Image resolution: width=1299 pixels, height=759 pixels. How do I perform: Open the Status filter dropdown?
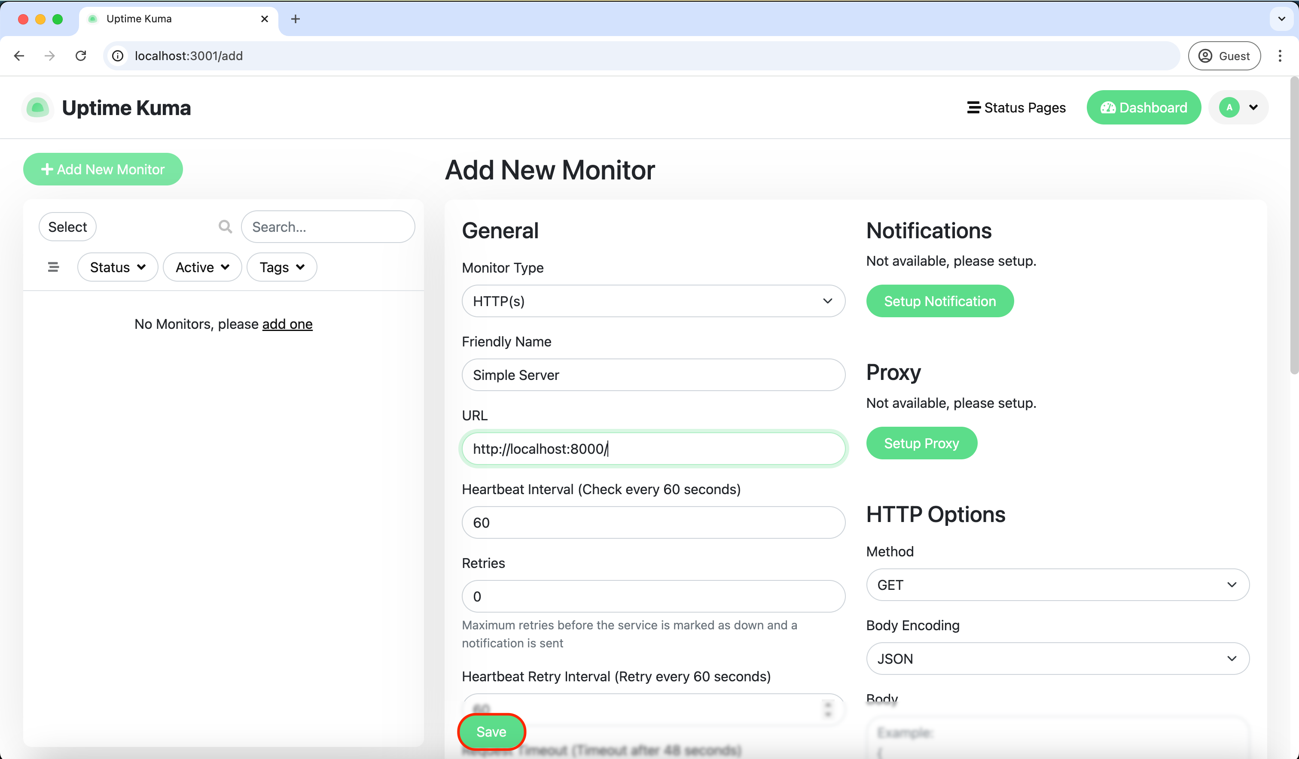(x=118, y=267)
